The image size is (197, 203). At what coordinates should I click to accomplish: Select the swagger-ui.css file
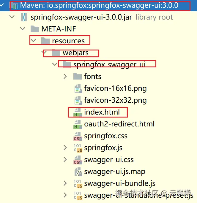(109, 160)
